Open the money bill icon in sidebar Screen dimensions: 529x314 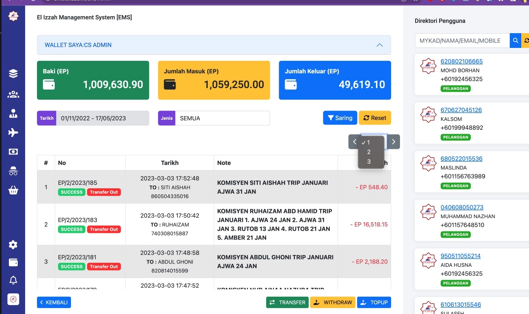[13, 152]
